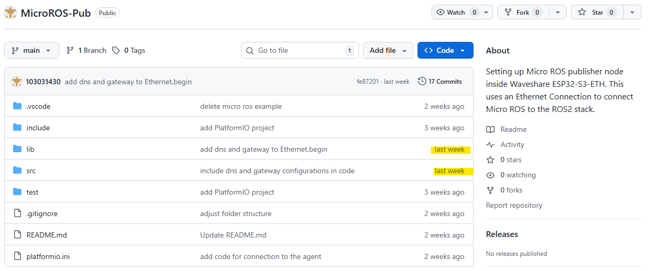Click the fork icon on Fork button
The image size is (659, 271).
(508, 13)
